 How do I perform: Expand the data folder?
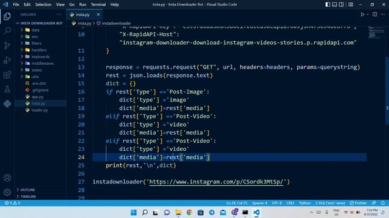pos(41,30)
